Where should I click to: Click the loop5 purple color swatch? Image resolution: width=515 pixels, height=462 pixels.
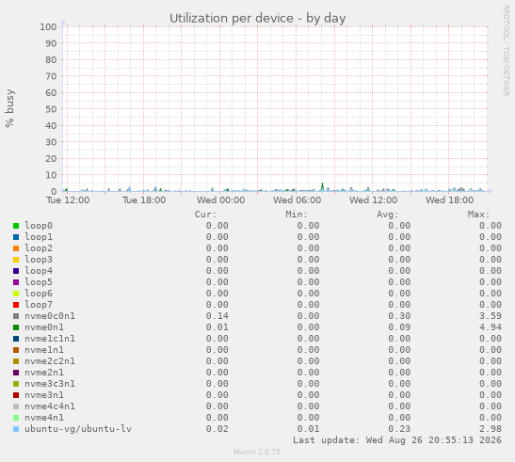16,282
